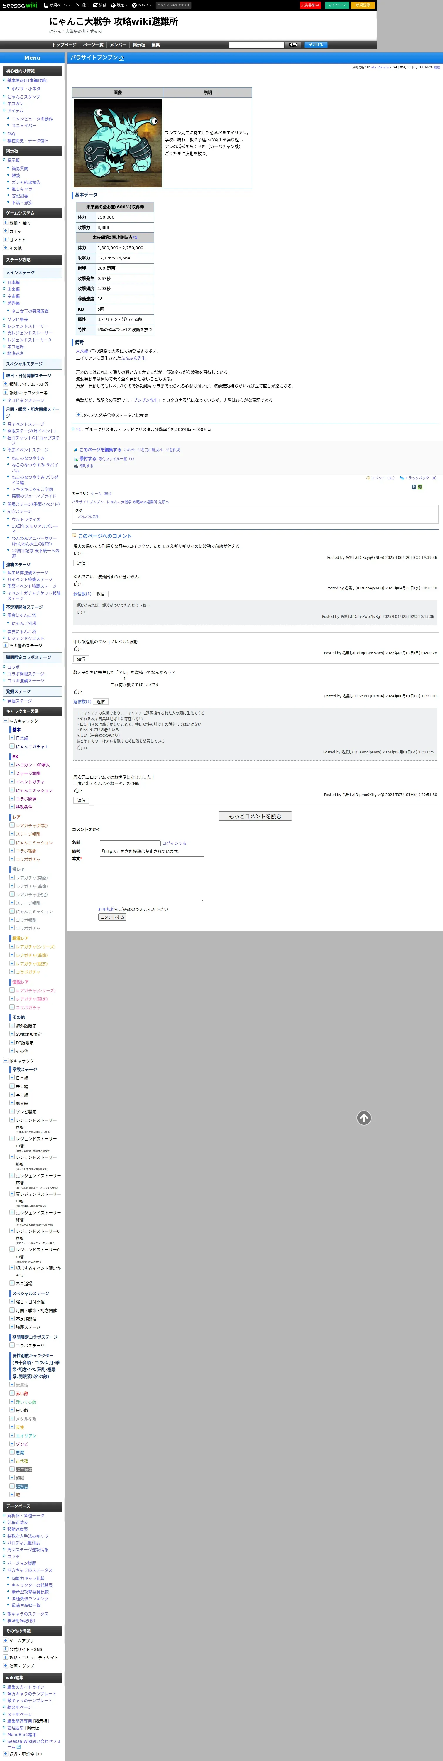The image size is (443, 1761).
Task: Expand 海外版限定 in sidebar
Action: (x=12, y=1025)
